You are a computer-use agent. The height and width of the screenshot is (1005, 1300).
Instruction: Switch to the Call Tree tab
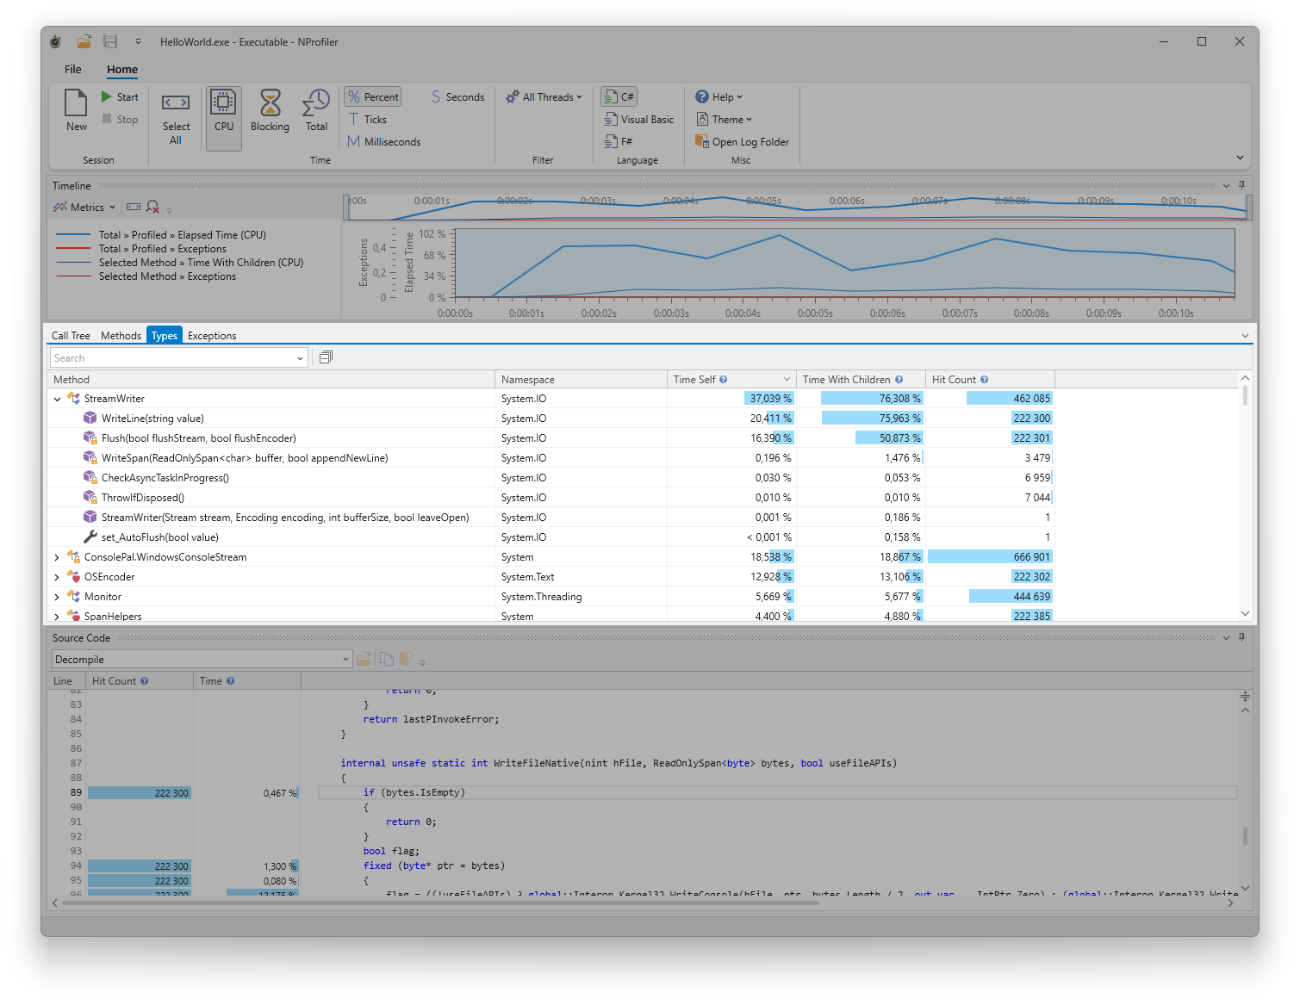point(71,336)
